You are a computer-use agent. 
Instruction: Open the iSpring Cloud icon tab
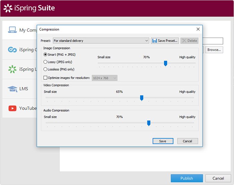[12, 50]
